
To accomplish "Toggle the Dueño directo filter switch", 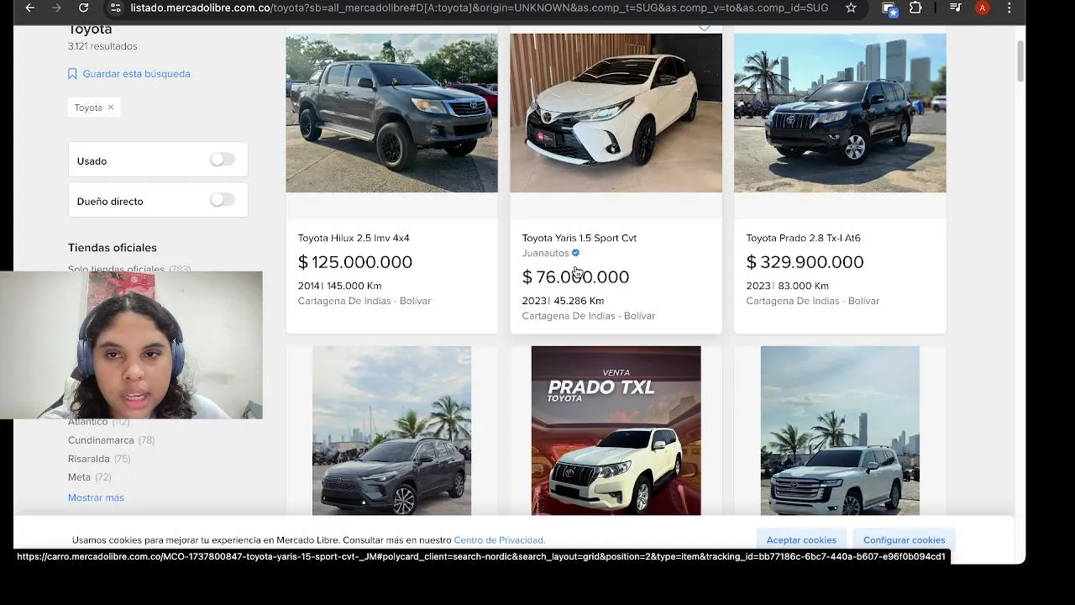I will 222,200.
